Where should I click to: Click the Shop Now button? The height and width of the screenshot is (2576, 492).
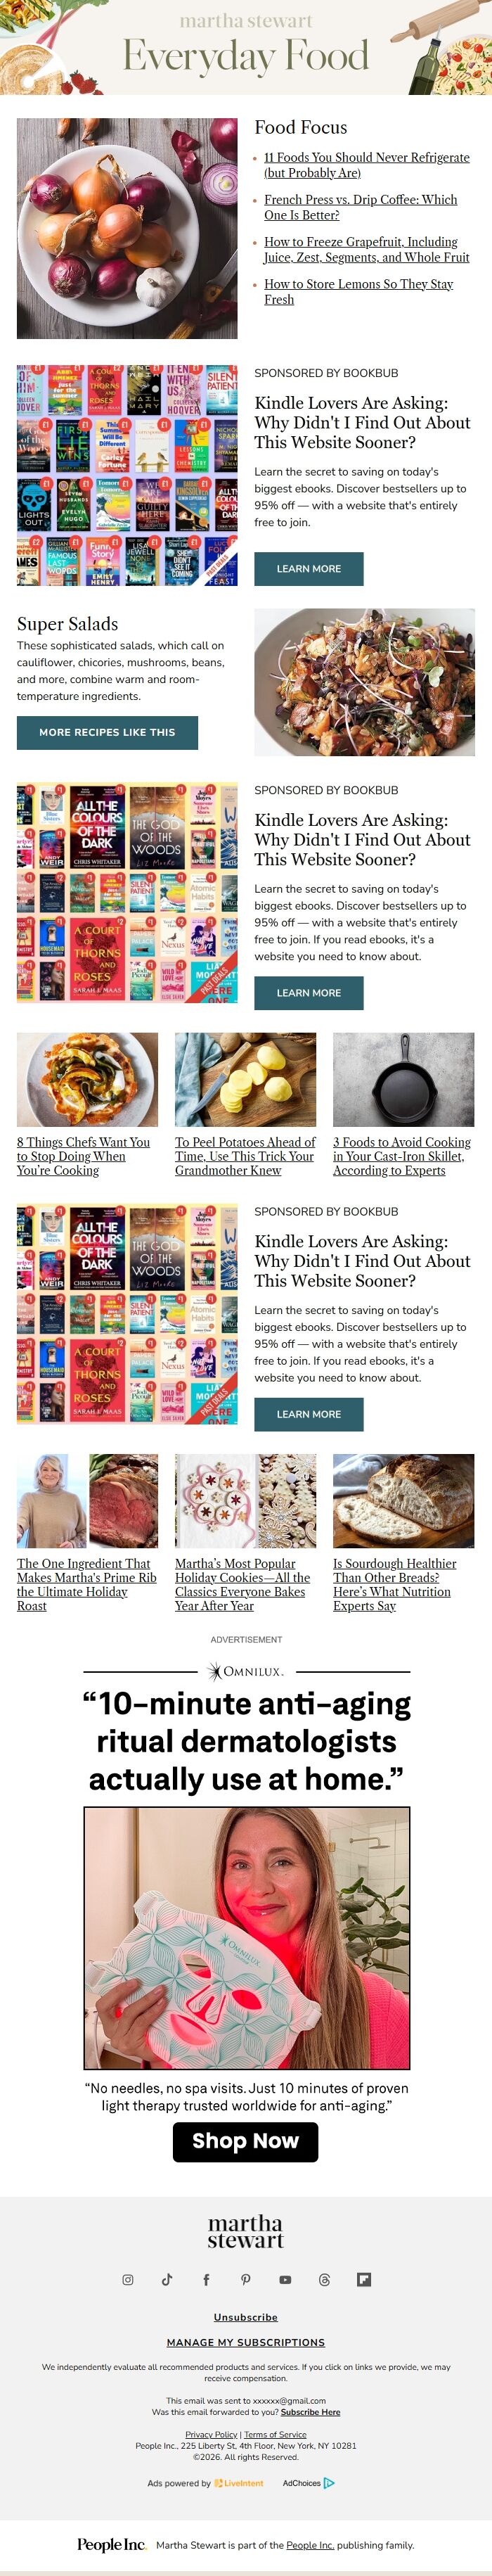pyautogui.click(x=245, y=2140)
